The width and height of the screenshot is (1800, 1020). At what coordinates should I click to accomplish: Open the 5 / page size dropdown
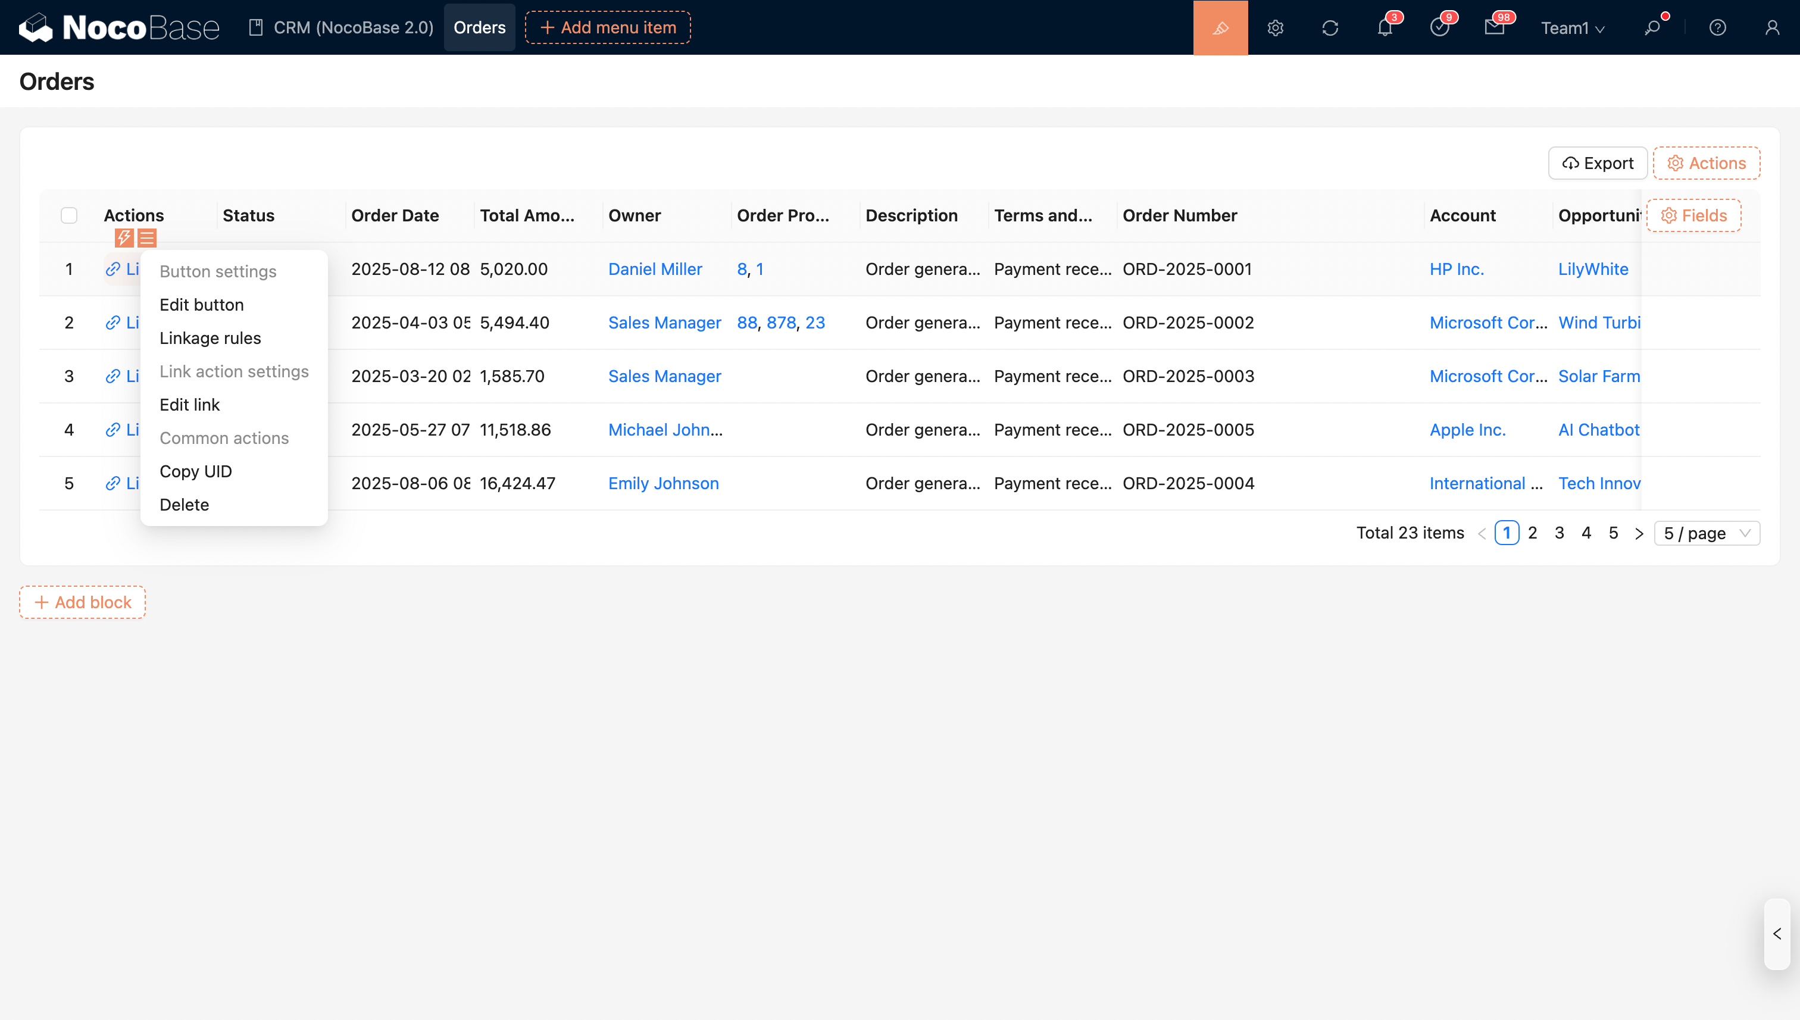coord(1706,533)
